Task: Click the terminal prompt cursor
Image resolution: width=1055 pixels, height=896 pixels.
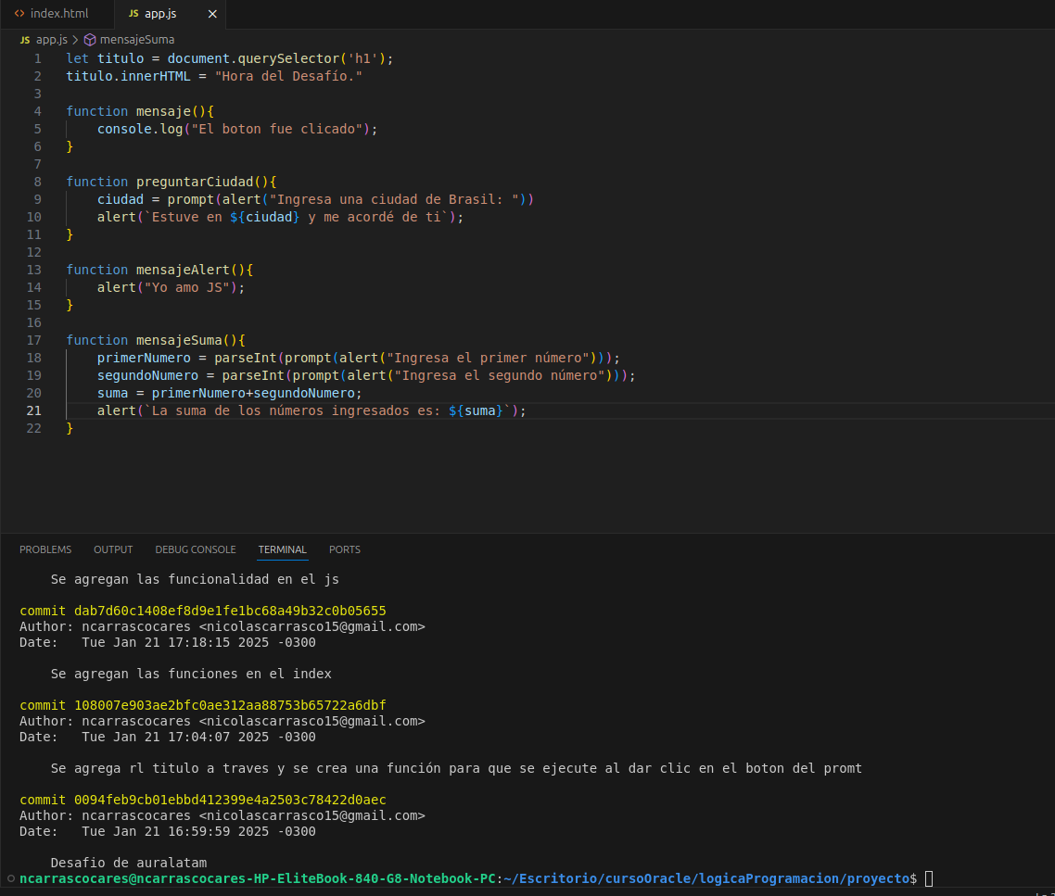Action: pos(929,878)
